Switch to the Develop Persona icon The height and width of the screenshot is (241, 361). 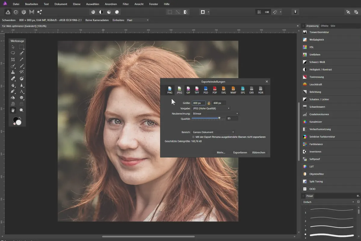point(24,12)
